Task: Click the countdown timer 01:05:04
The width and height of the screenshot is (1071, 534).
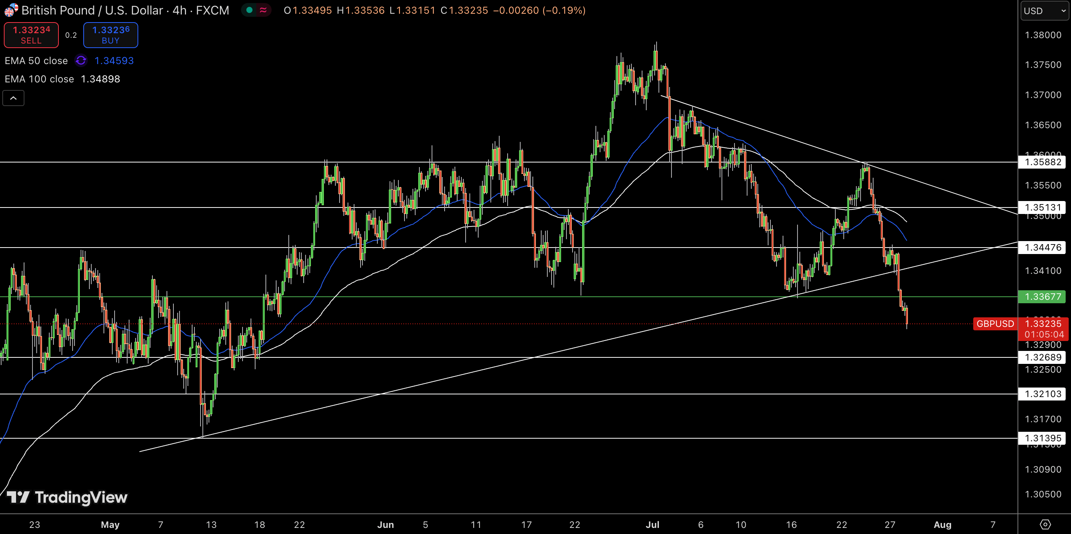Action: pyautogui.click(x=1044, y=335)
